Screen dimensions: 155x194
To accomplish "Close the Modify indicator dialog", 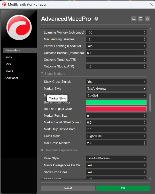I will (151, 4).
